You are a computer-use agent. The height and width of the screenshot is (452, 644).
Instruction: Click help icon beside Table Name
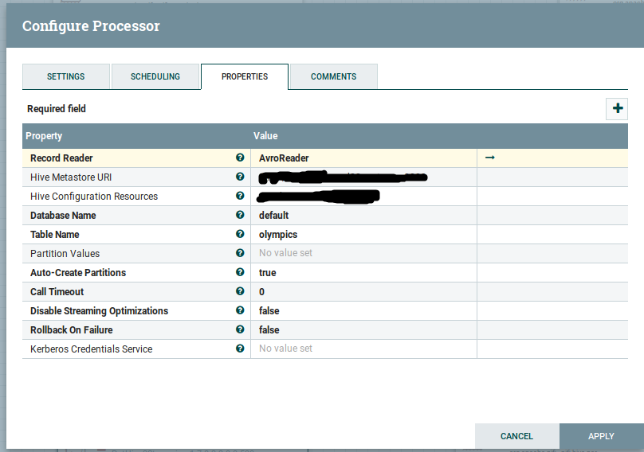(x=240, y=234)
